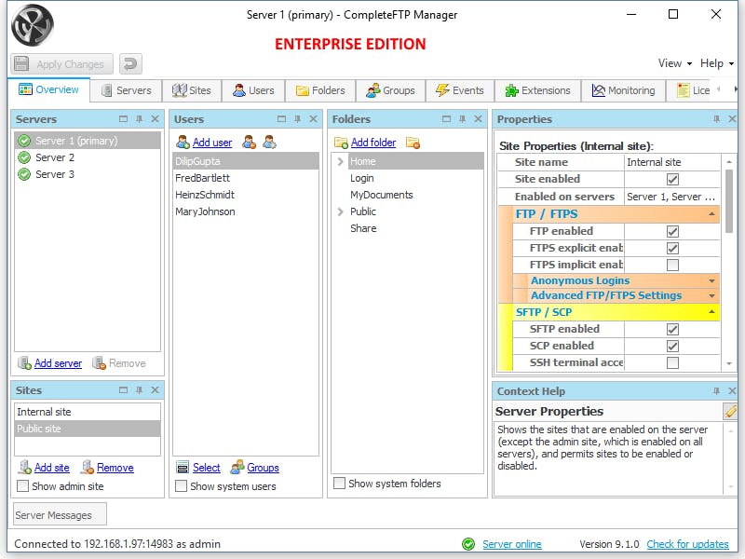Select user FredBartlett in the list
745x559 pixels.
point(246,178)
